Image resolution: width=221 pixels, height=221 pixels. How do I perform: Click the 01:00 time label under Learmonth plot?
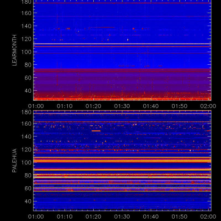36,106
